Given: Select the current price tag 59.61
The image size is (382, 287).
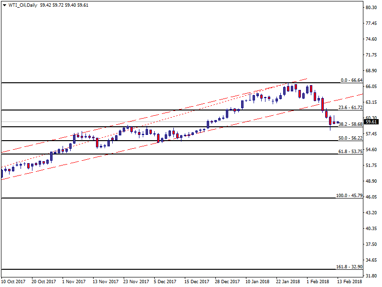Looking at the screenshot, I should click(x=371, y=122).
